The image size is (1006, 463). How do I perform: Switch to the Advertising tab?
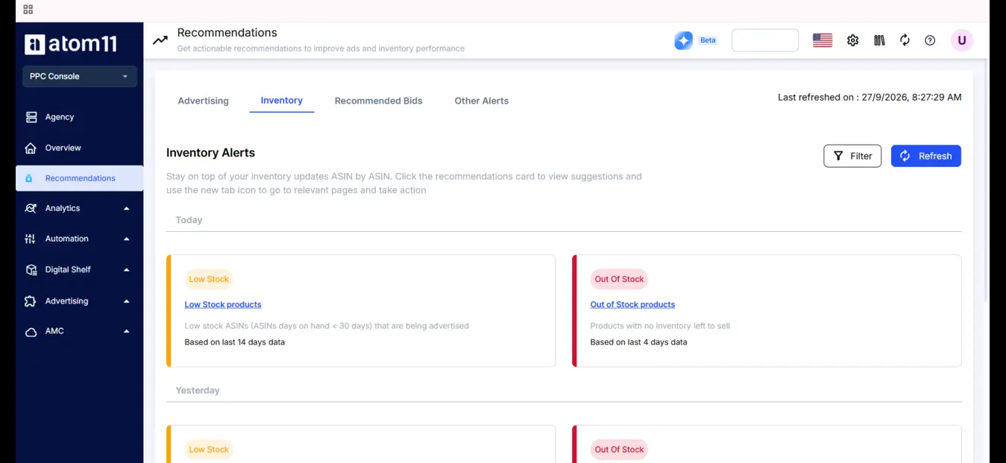coord(203,101)
